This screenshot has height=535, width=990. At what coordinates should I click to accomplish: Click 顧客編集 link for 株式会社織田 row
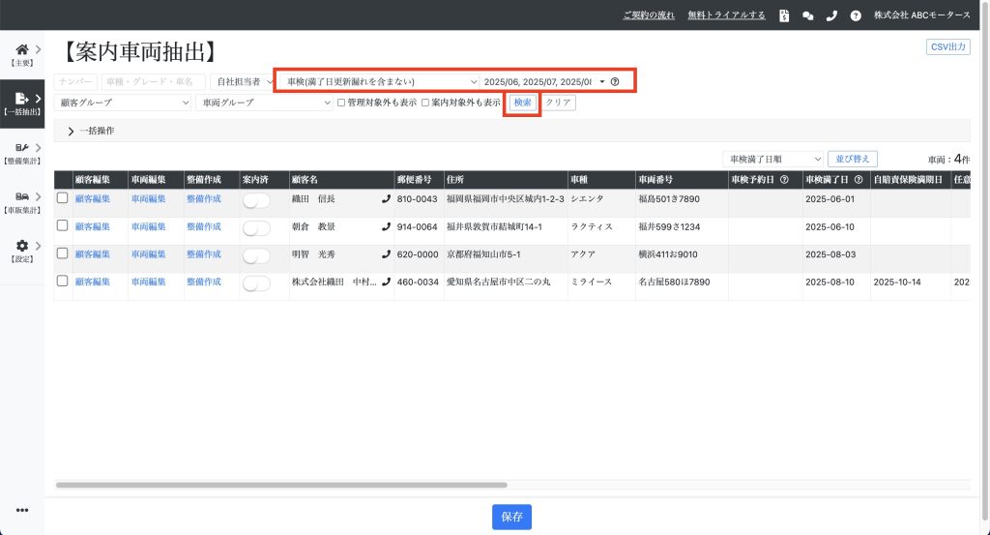click(92, 282)
